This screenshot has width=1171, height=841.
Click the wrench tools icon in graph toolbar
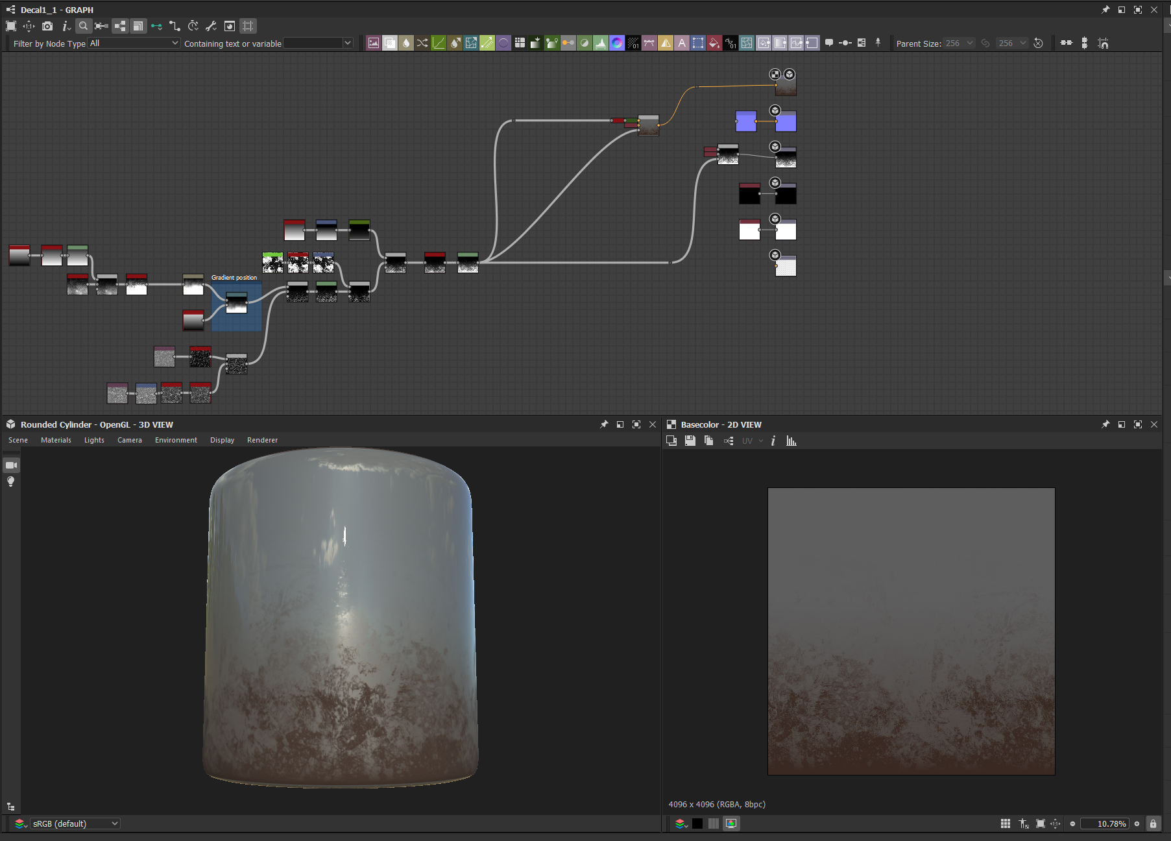211,26
